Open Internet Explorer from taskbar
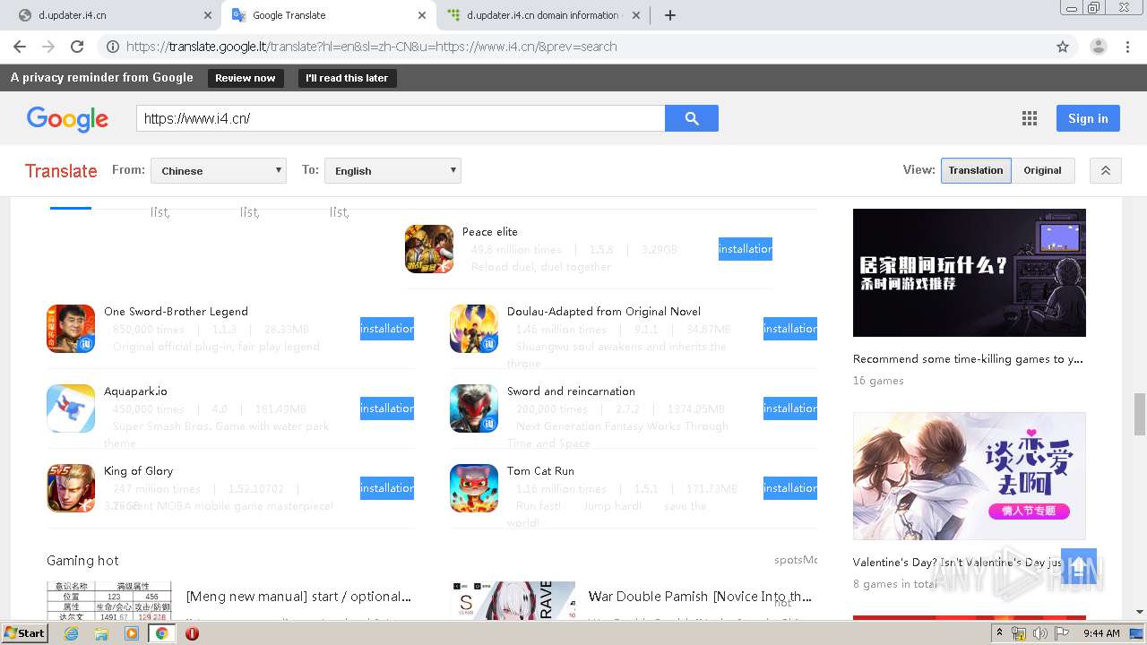The width and height of the screenshot is (1147, 645). tap(72, 633)
